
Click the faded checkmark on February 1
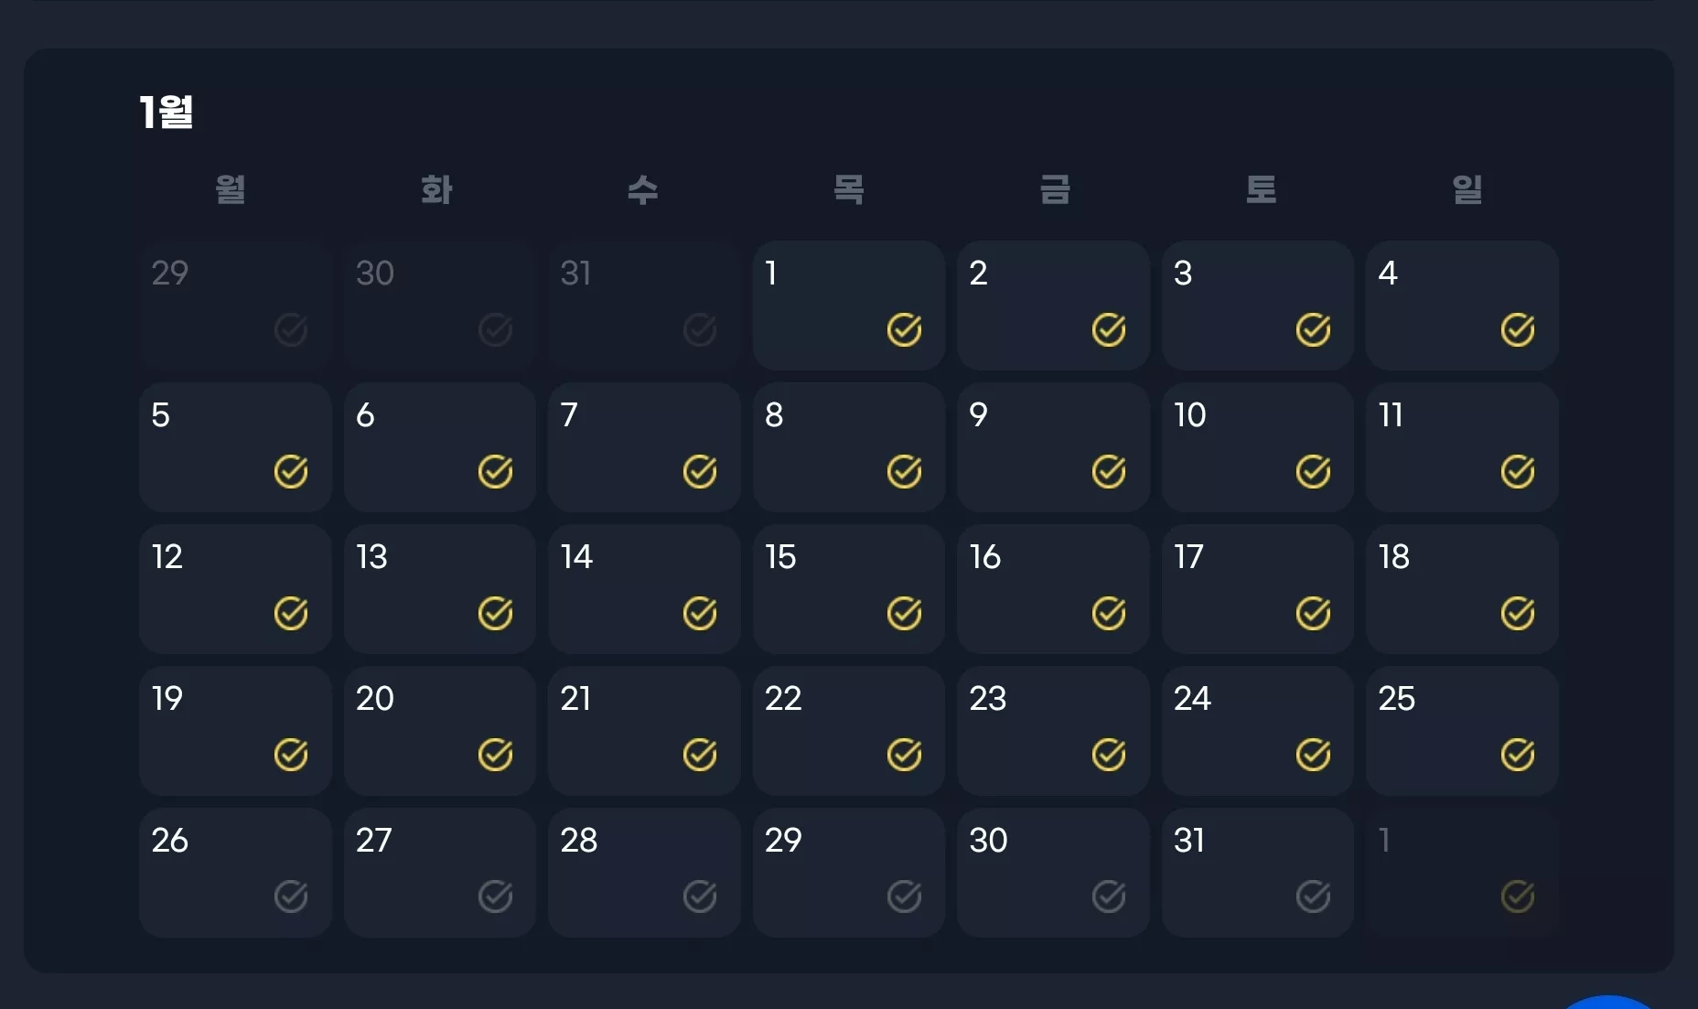click(x=1518, y=896)
